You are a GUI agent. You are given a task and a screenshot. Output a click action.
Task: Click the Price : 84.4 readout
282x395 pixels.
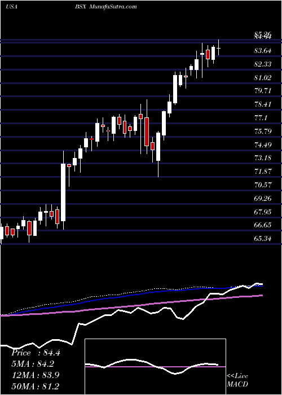click(x=36, y=353)
